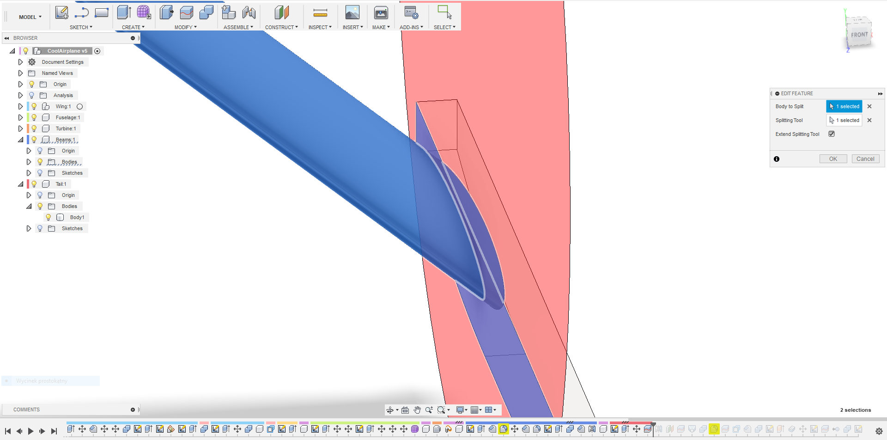887x440 pixels.
Task: Select the Extrude tool icon
Action: click(124, 12)
